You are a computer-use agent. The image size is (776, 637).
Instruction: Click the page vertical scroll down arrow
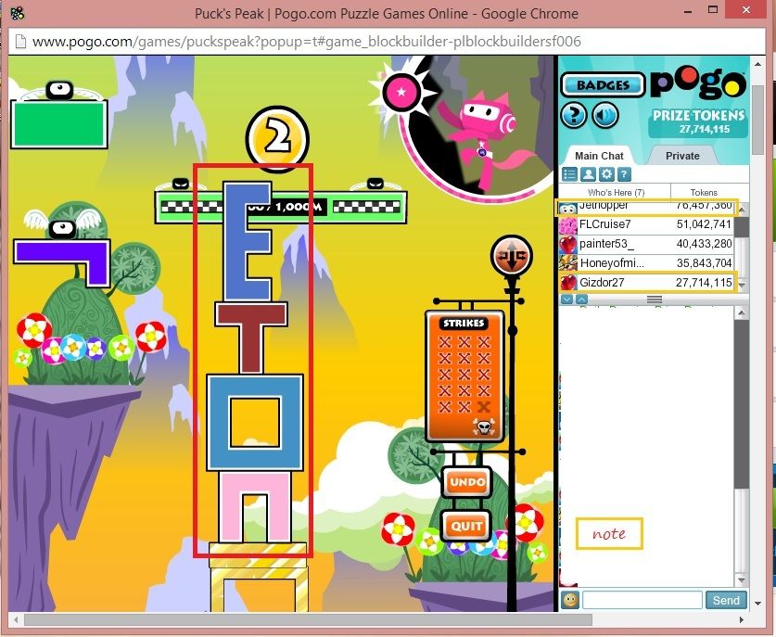click(x=758, y=603)
